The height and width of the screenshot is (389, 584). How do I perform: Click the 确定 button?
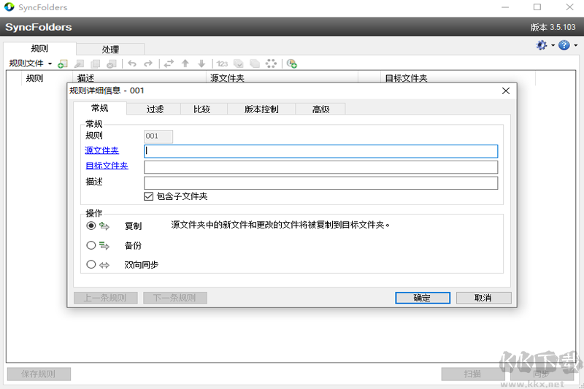[423, 298]
